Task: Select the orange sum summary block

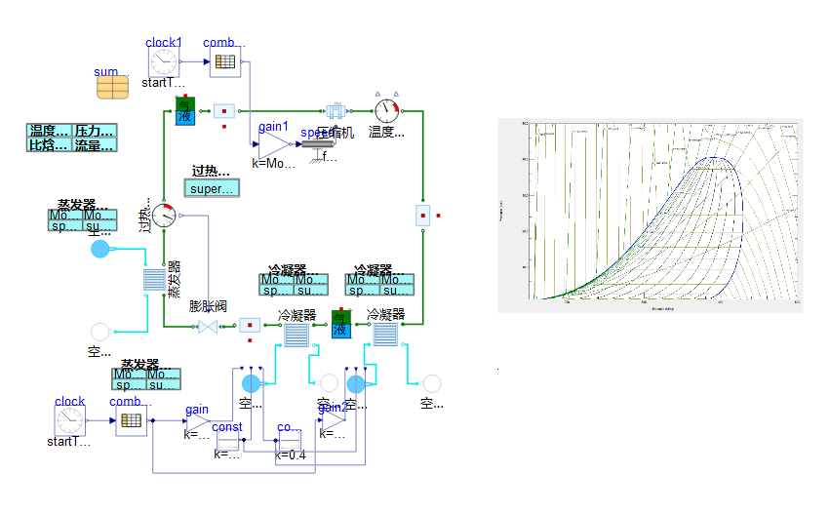Action: [x=112, y=88]
